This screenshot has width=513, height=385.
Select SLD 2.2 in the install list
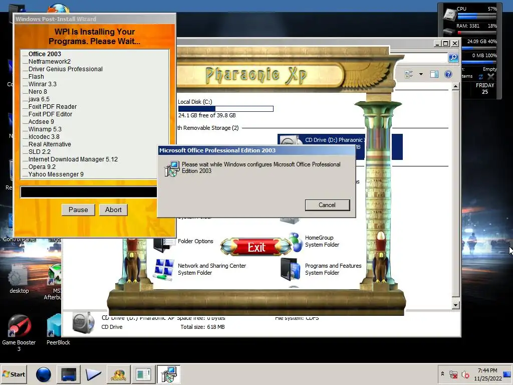[39, 152]
